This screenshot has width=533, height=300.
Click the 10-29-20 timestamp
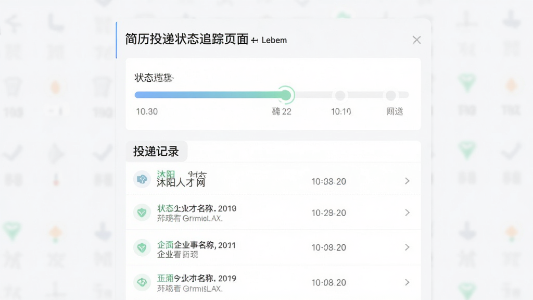(x=329, y=213)
